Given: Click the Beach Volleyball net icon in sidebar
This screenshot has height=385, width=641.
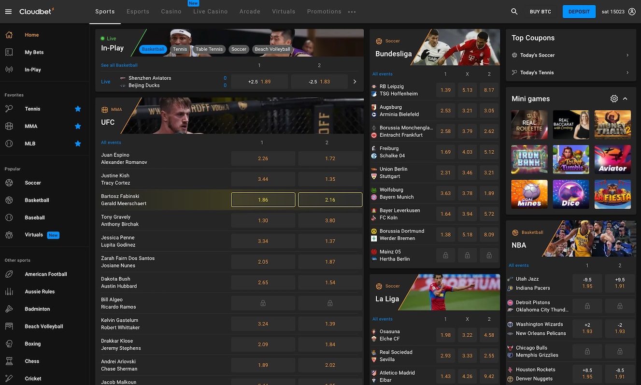Looking at the screenshot, I should coord(9,326).
